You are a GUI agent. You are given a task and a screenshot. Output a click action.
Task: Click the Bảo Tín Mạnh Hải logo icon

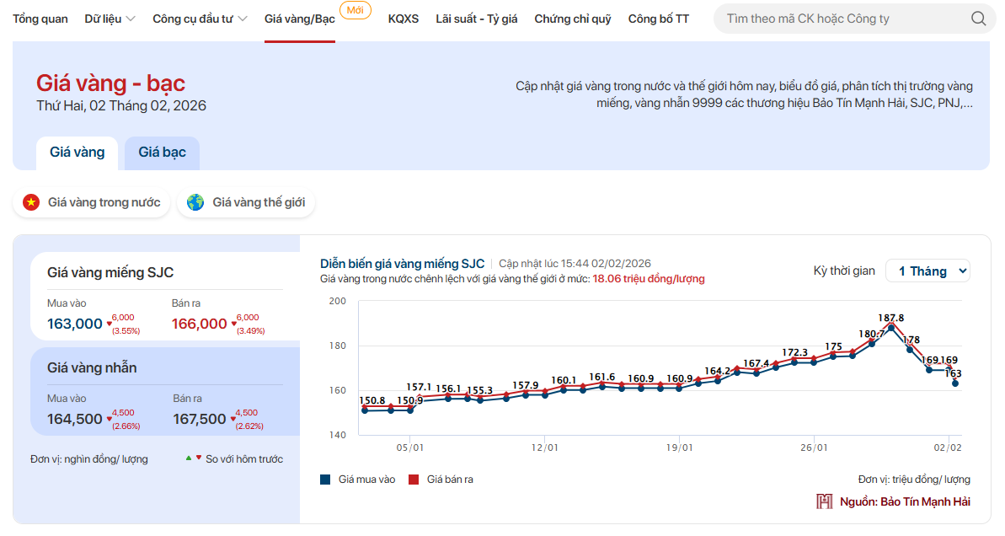(x=824, y=501)
